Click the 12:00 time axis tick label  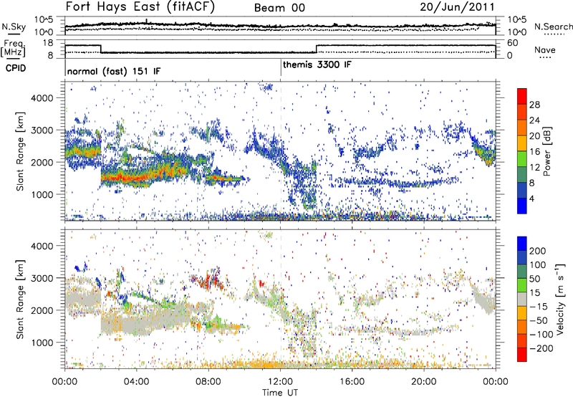(x=280, y=382)
